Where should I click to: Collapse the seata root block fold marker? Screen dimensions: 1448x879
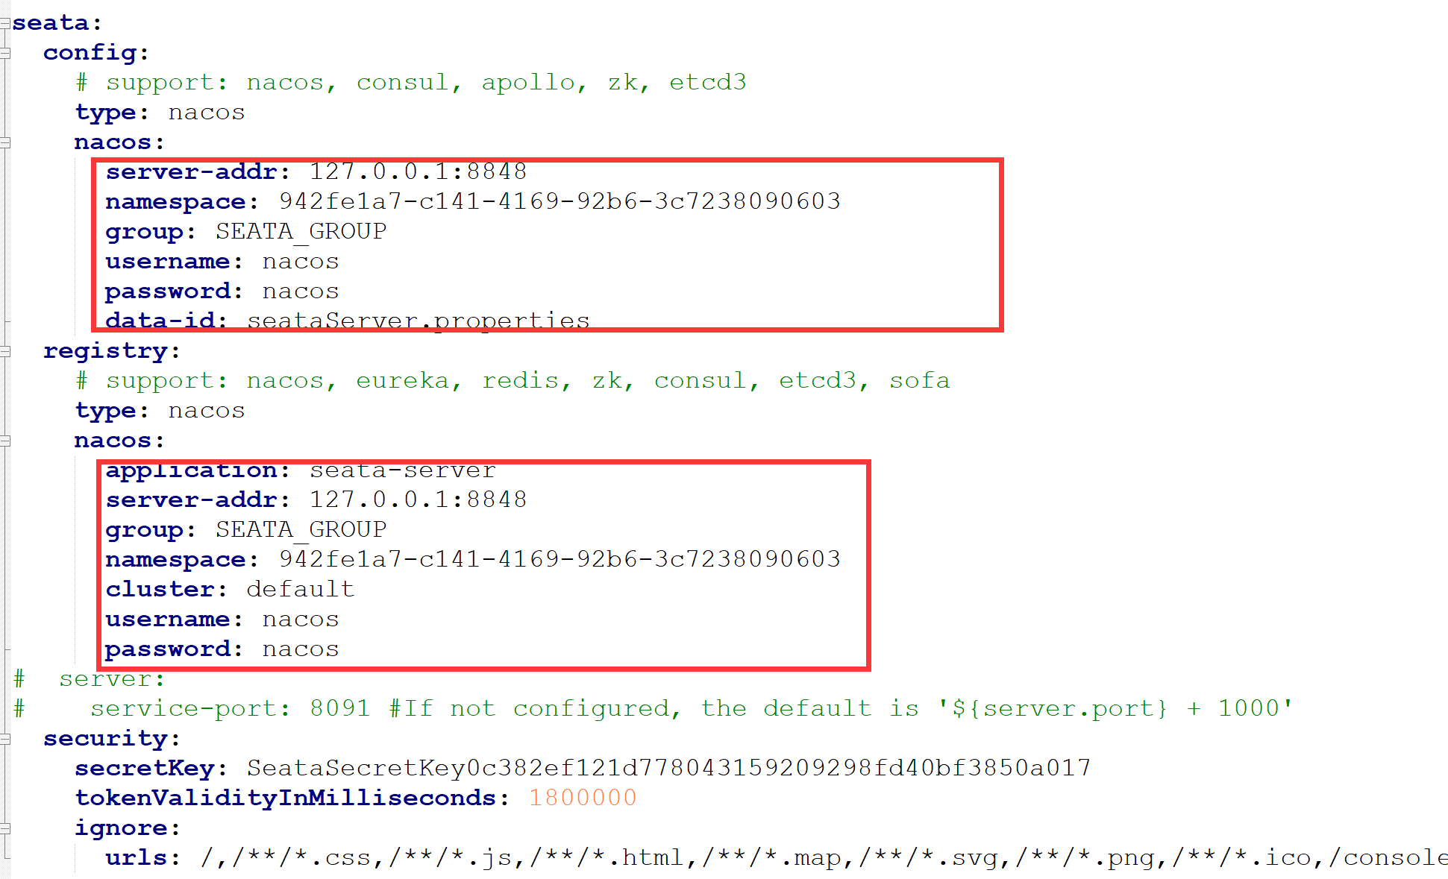coord(4,23)
